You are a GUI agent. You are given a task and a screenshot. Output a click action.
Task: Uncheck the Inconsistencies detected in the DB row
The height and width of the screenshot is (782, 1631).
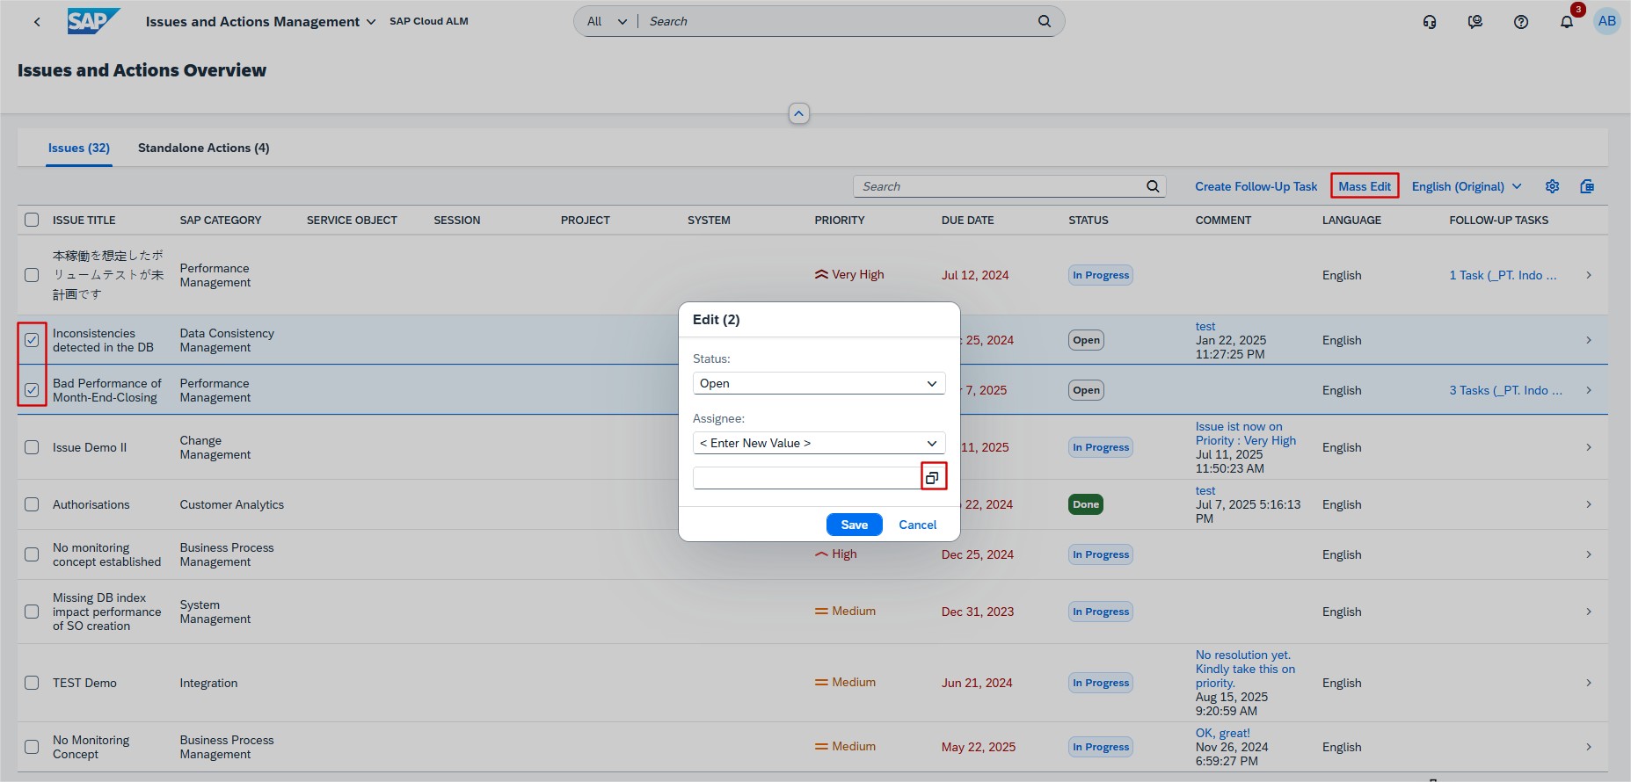(32, 340)
